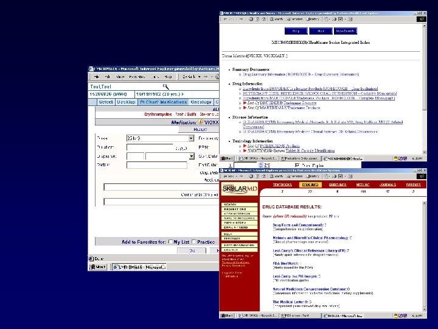Open the MEDLINE tab in SKOLAR
Viewport: 438px width, 329px height.
point(363,185)
